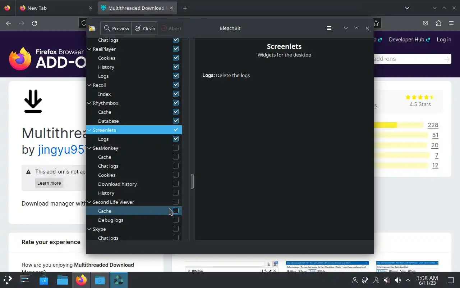Click Preview magnifier in BleachBit toolbar
The image size is (460, 288).
116,28
